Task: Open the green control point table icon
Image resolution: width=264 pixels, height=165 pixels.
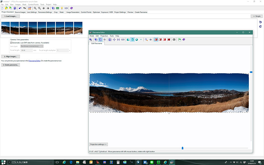Action: [x=57, y=8]
